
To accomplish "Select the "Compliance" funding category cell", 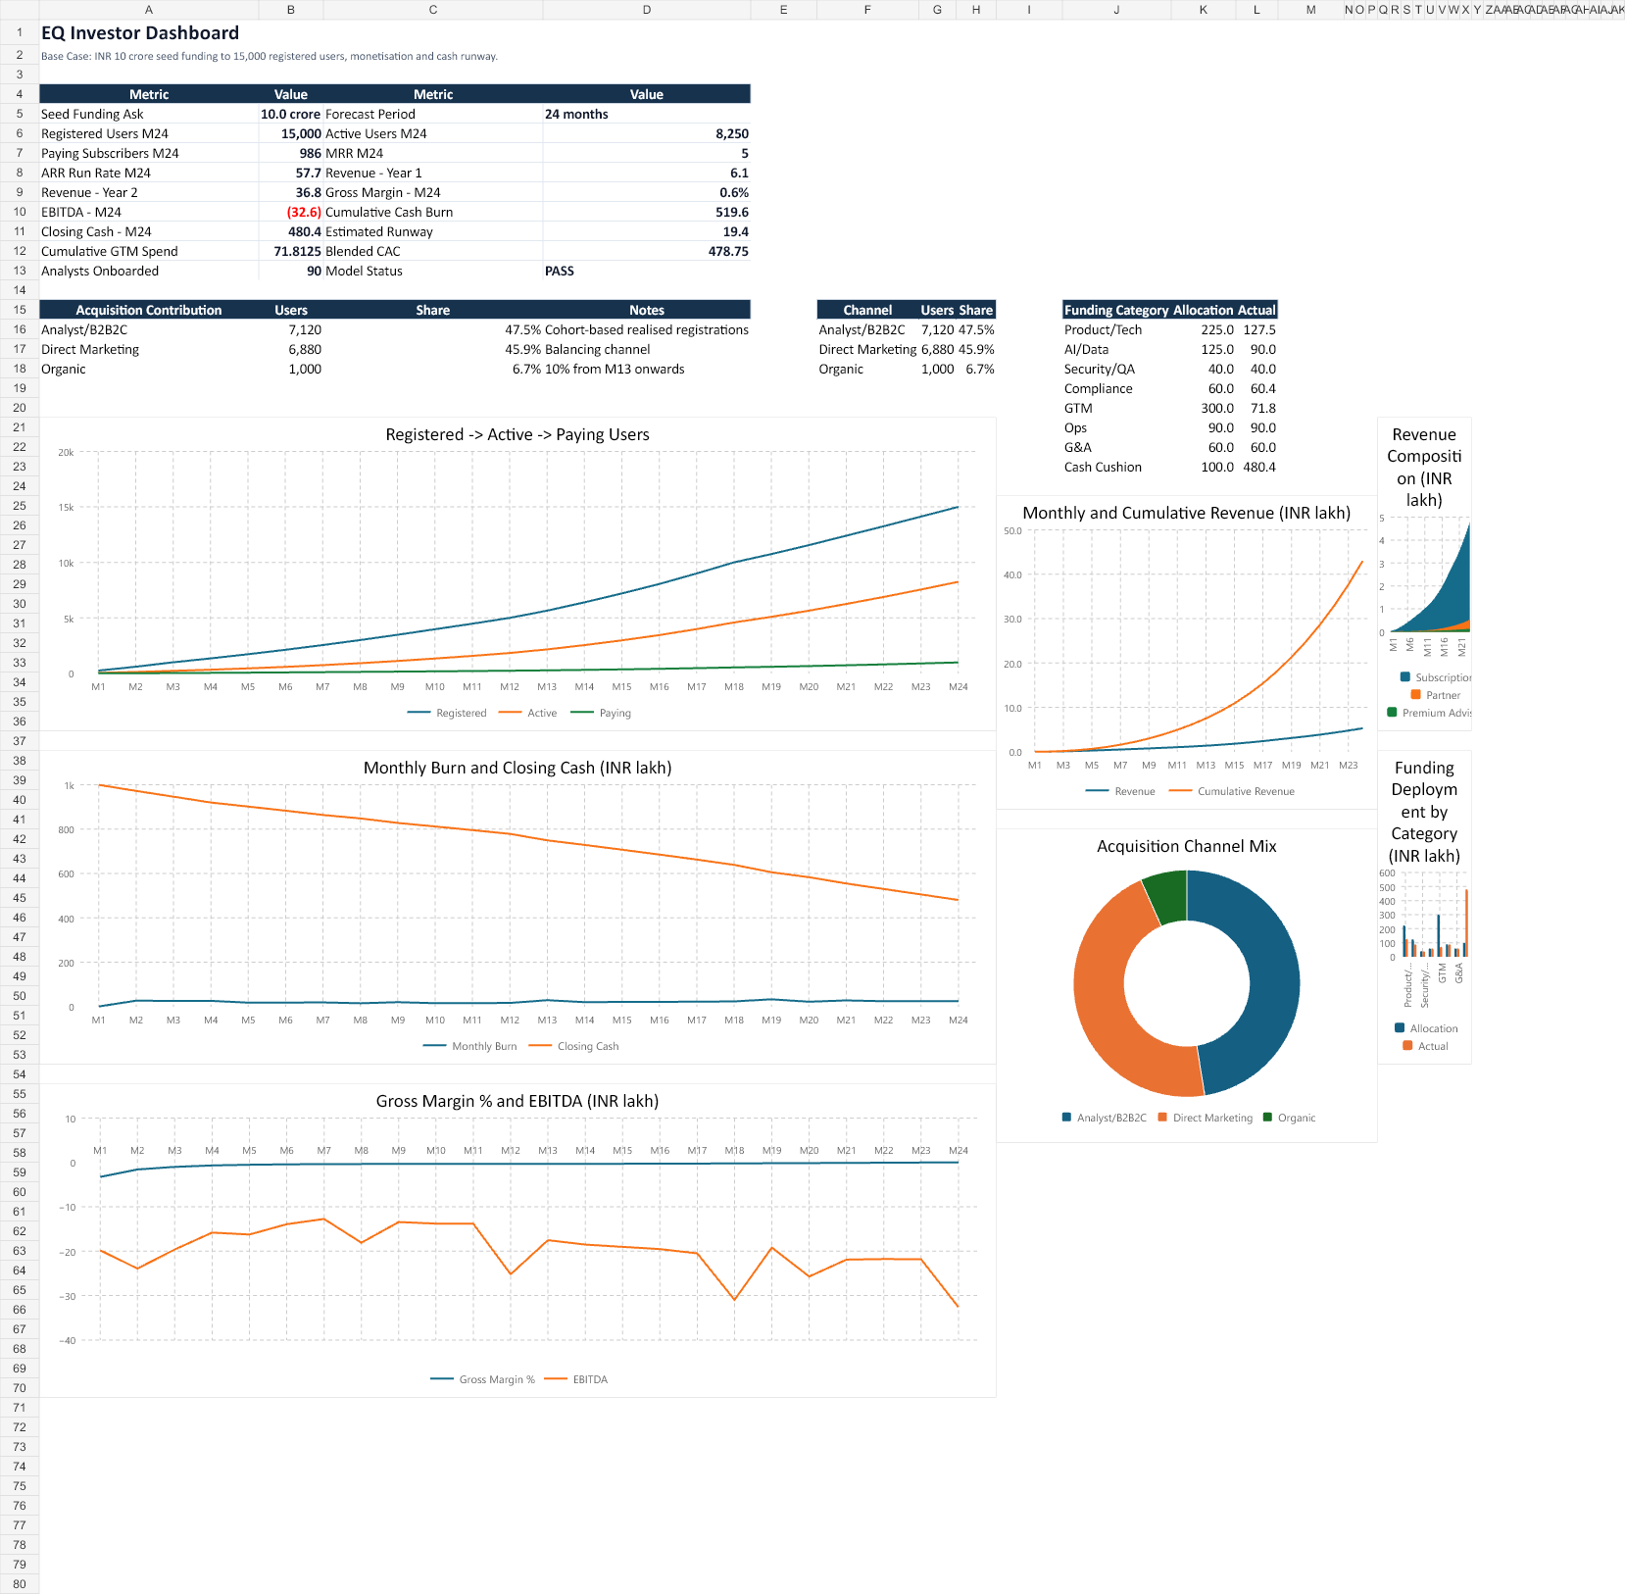I will (1116, 388).
